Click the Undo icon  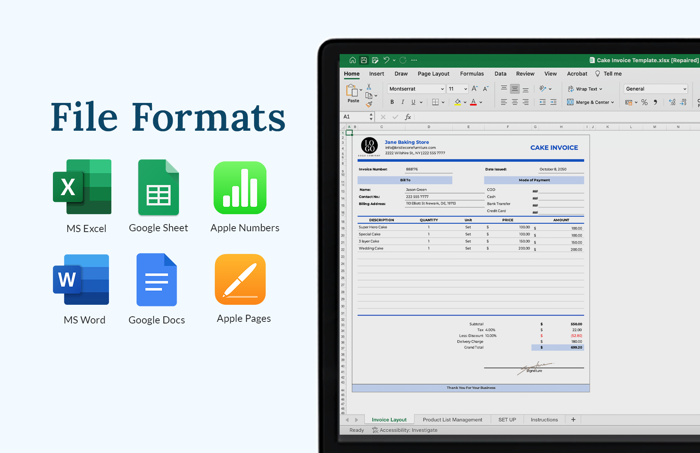[386, 60]
